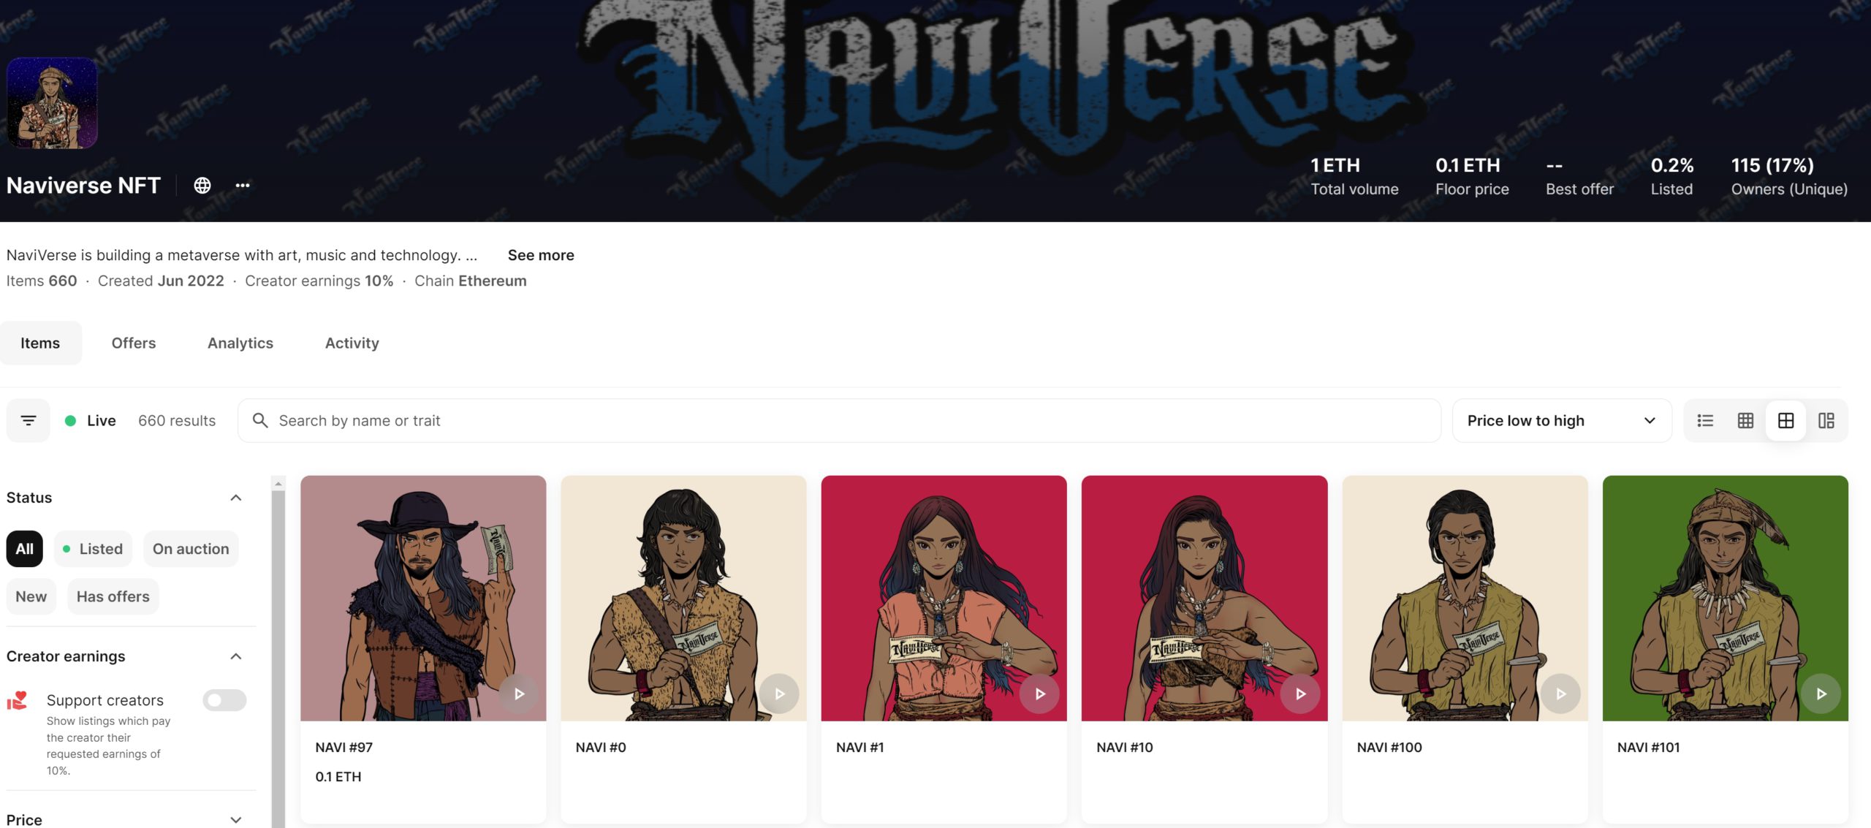The image size is (1871, 828).
Task: Open the three-dot more options menu
Action: [243, 186]
